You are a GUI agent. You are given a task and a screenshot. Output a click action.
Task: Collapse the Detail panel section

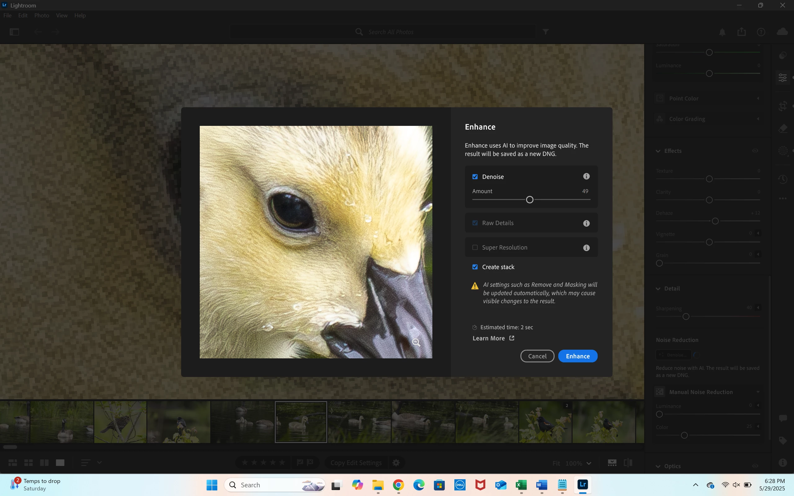tap(658, 289)
